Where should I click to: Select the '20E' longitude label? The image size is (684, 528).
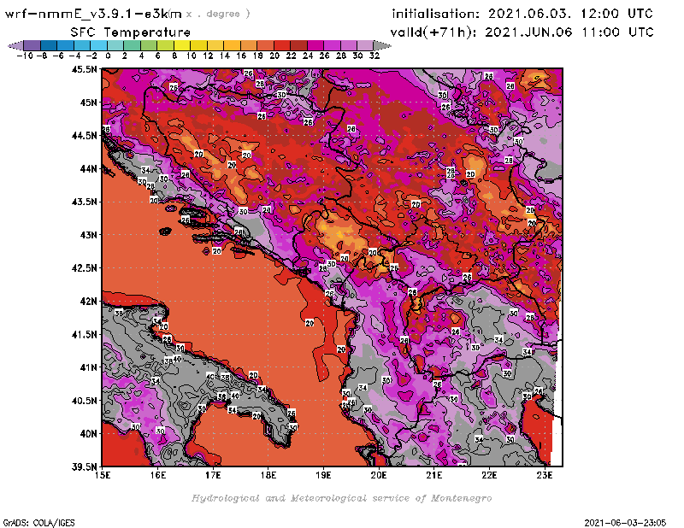[379, 475]
